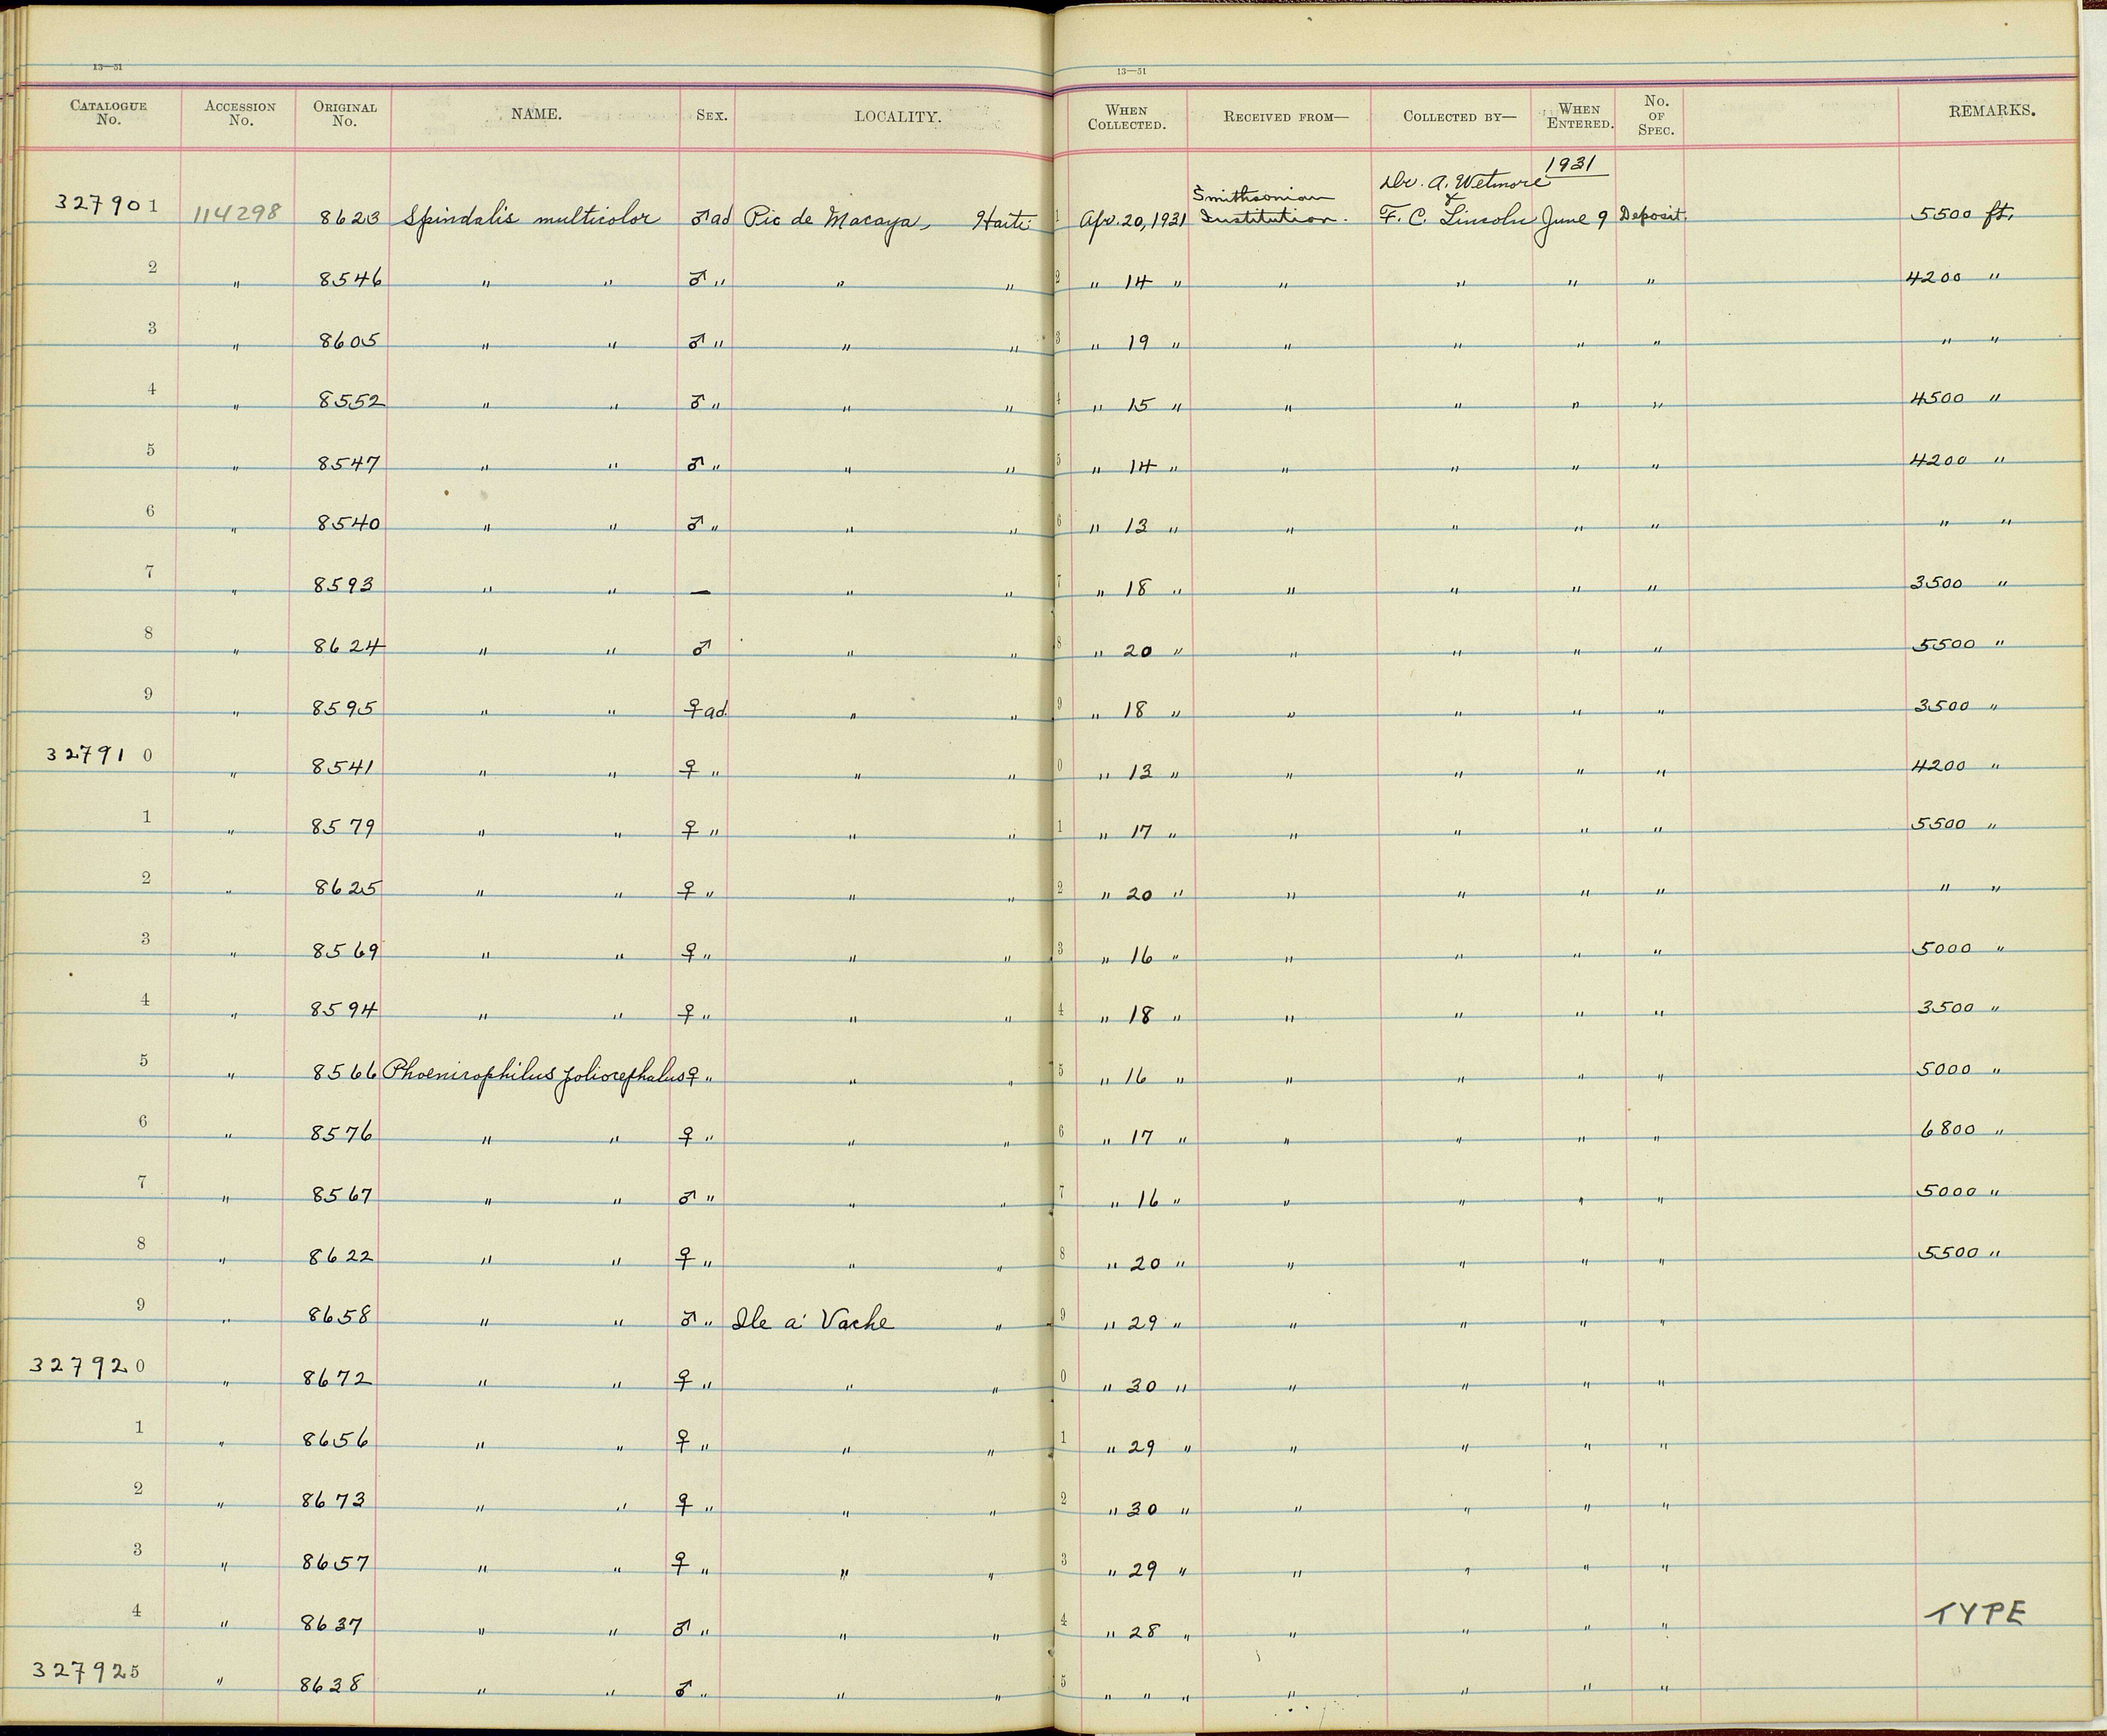2107x1736 pixels.
Task: Click the 'When Collected.' column header
Action: 1126,117
